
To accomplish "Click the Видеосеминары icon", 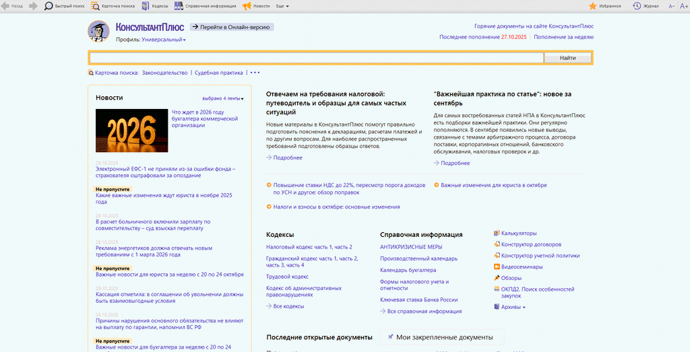I will (x=497, y=267).
